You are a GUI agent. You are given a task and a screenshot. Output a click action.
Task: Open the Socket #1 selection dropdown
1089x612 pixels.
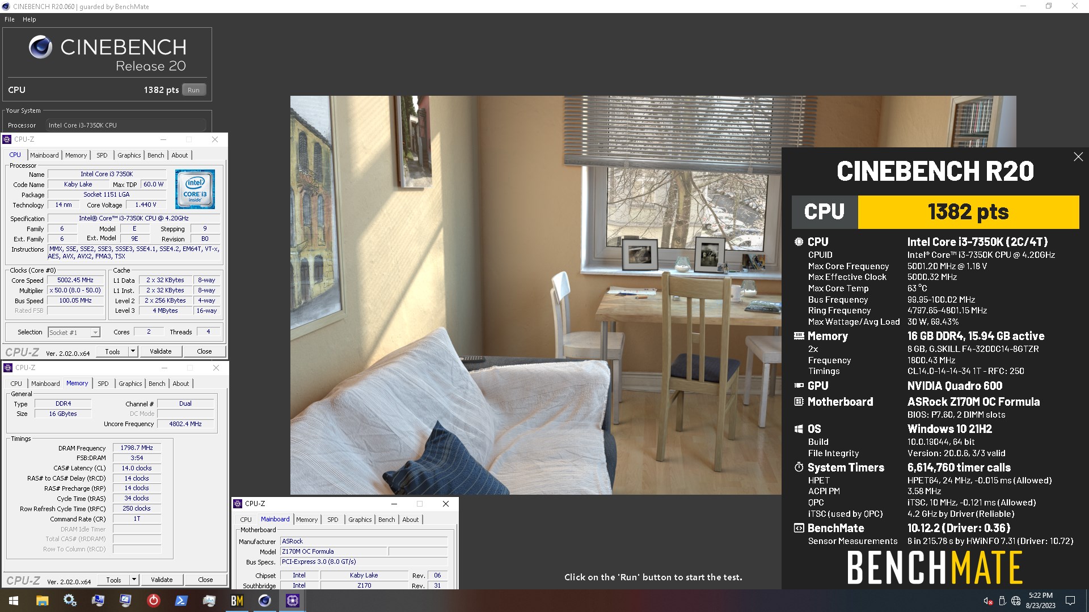pyautogui.click(x=74, y=333)
